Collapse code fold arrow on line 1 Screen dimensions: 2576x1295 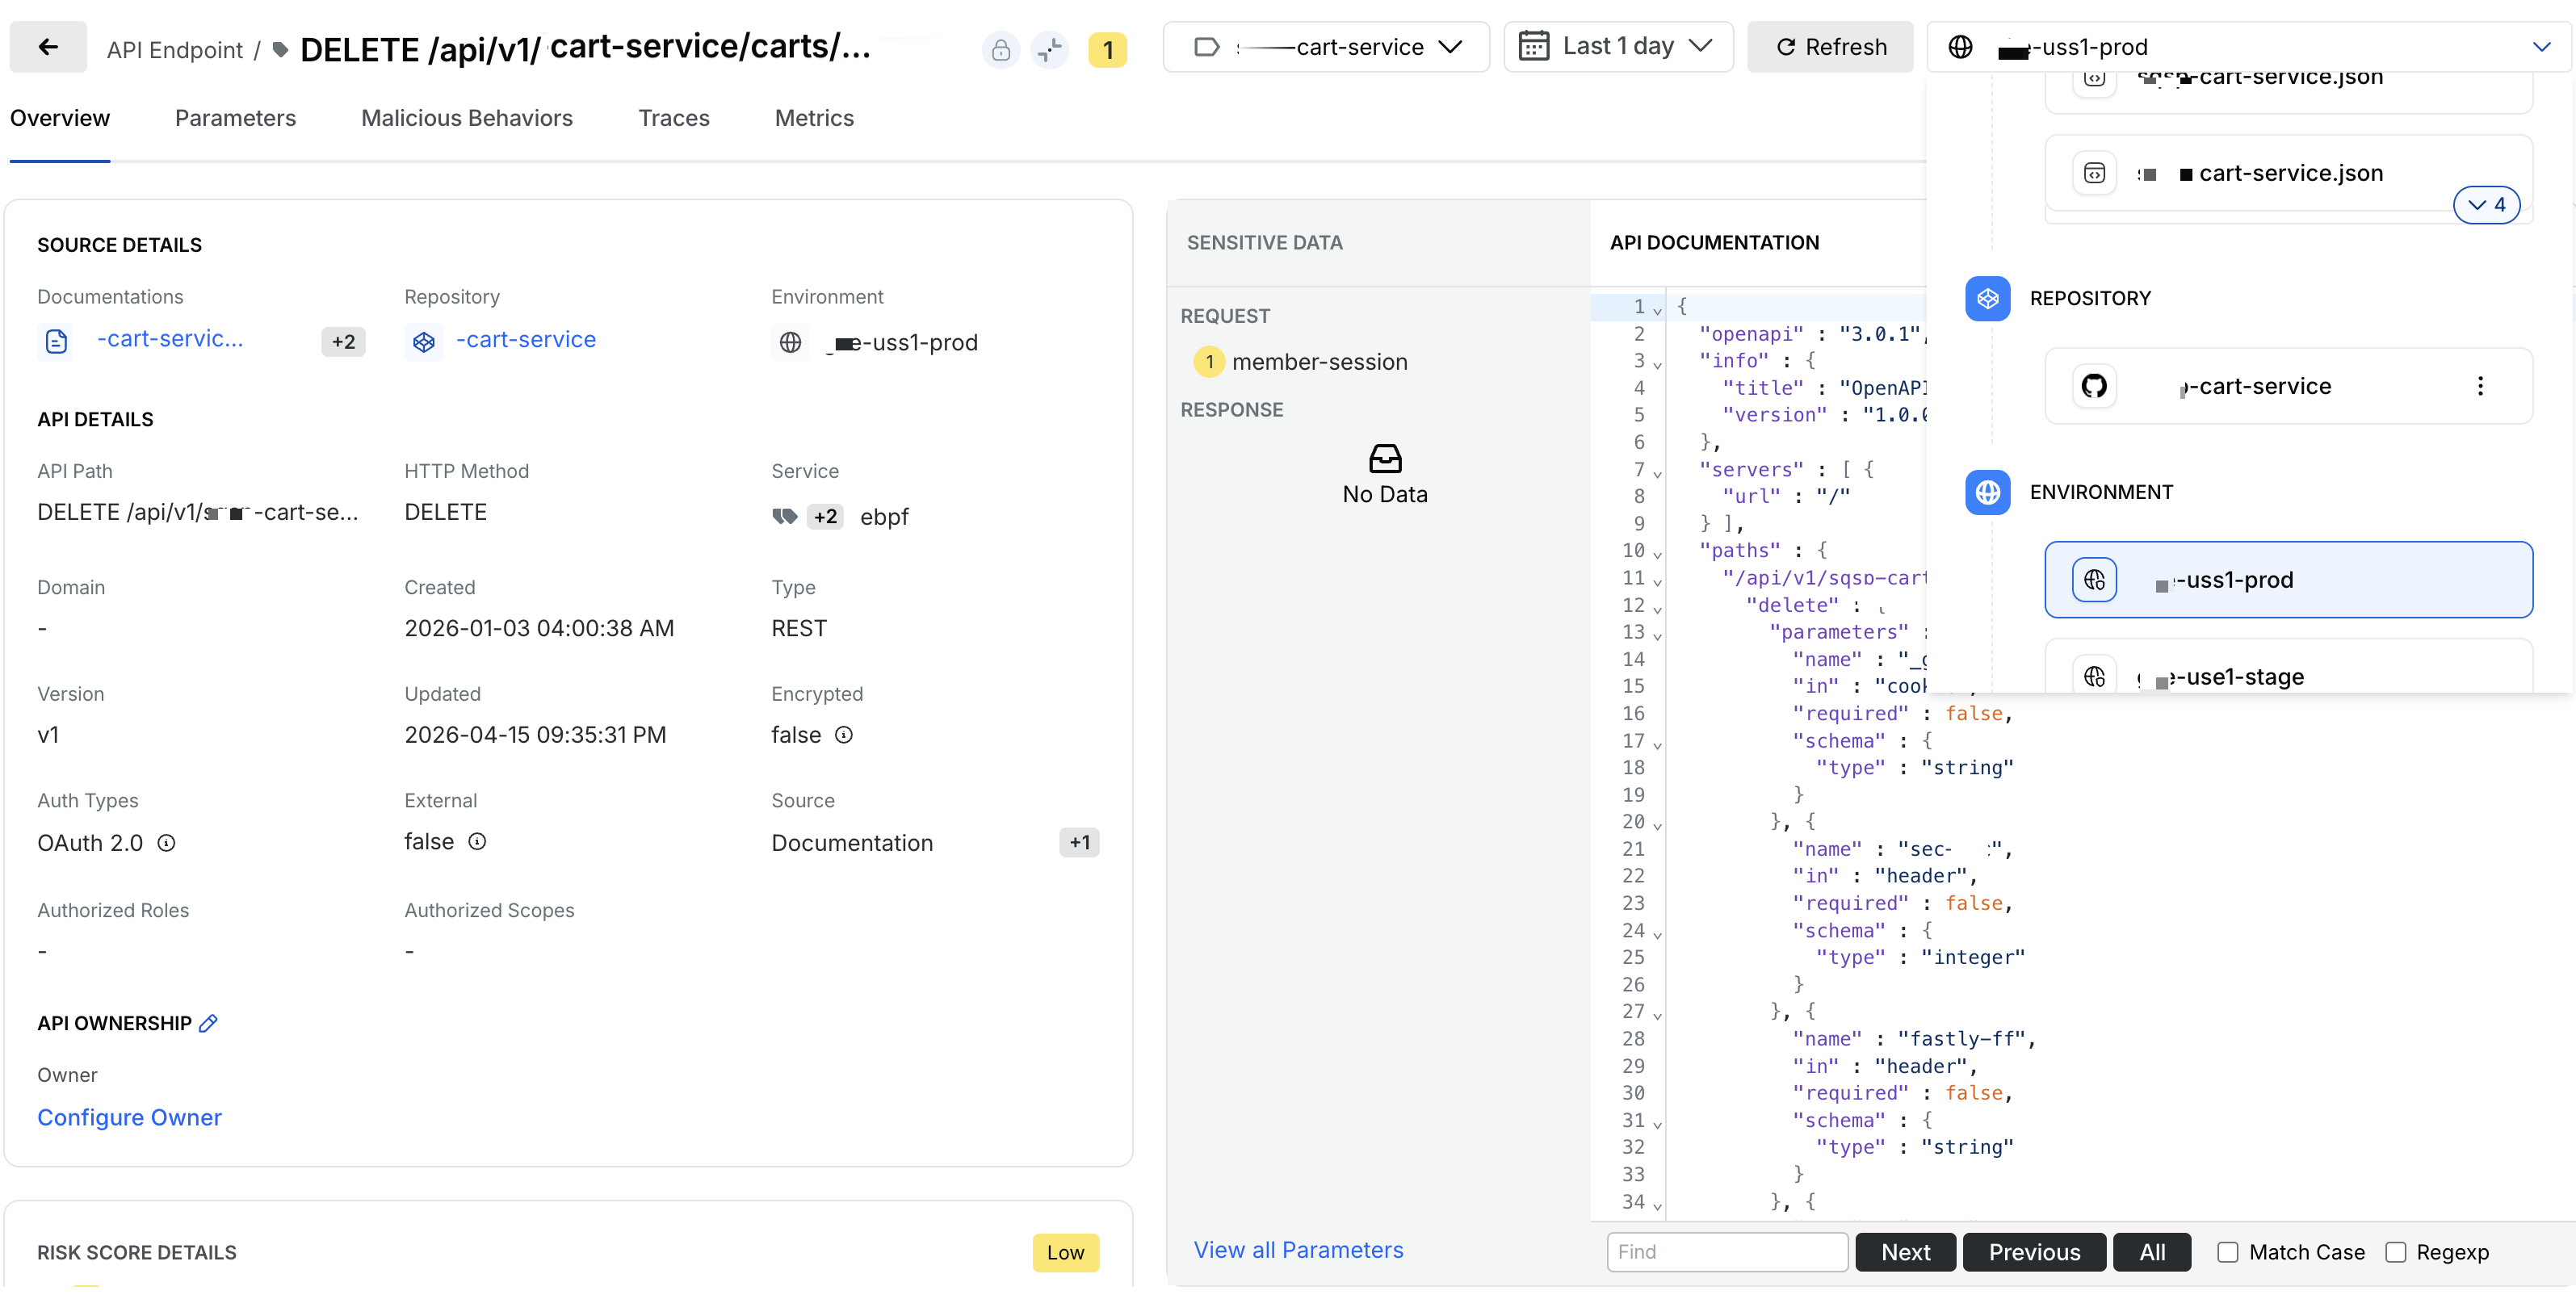[1658, 311]
